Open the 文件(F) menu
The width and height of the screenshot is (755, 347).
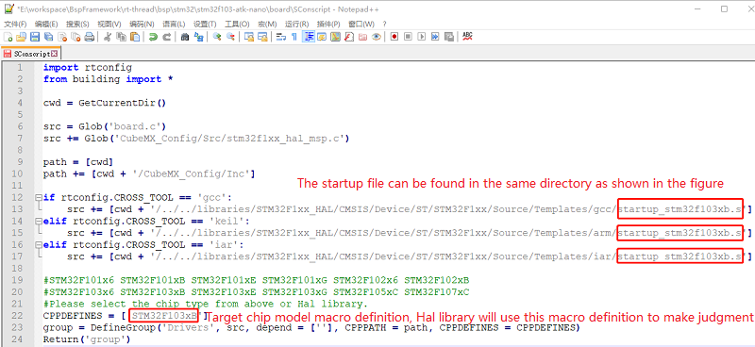pyautogui.click(x=14, y=25)
